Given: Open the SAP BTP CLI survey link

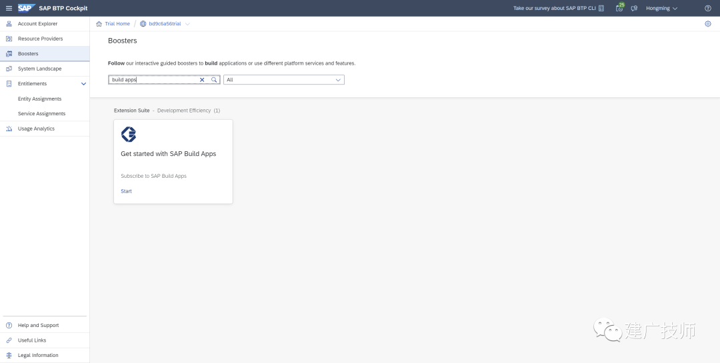Looking at the screenshot, I should pos(555,8).
